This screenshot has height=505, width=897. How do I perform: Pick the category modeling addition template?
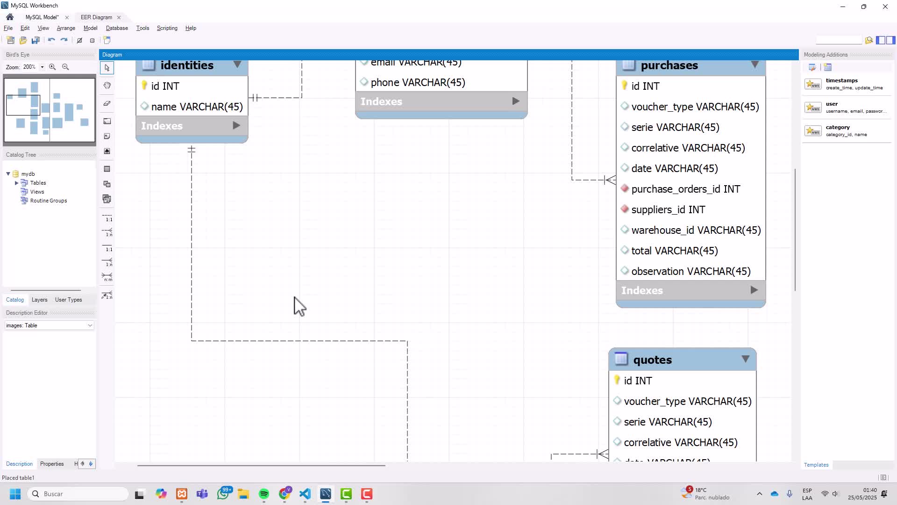(x=847, y=131)
